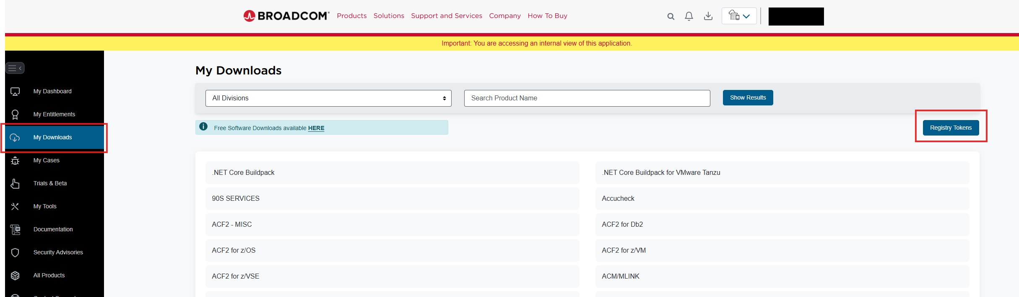This screenshot has height=297, width=1019.
Task: Expand the All Divisions dropdown
Action: [328, 98]
